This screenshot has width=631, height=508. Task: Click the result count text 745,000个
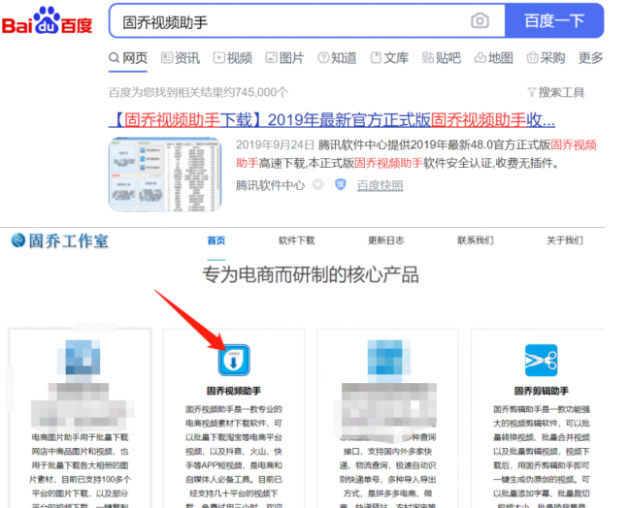[261, 92]
